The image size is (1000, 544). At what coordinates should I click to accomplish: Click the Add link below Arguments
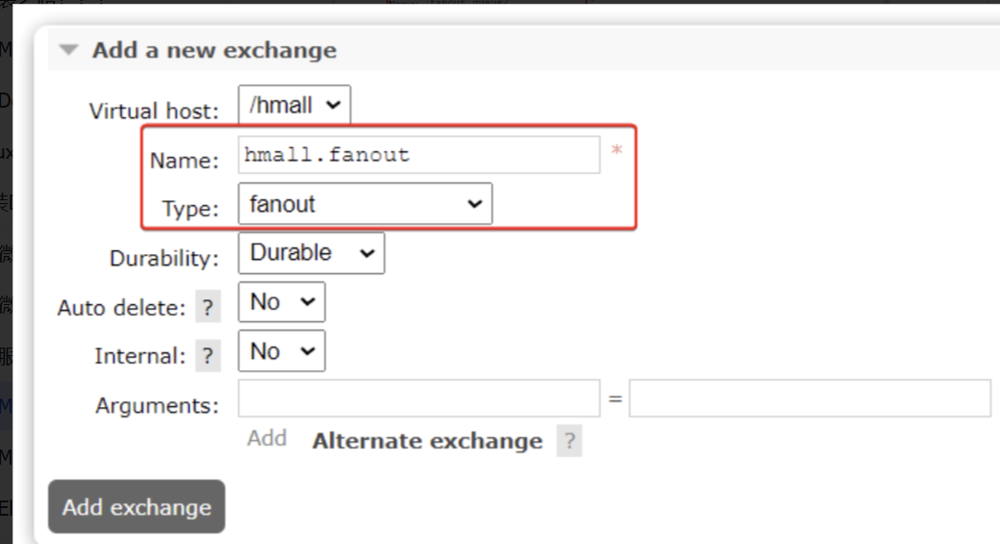(266, 438)
